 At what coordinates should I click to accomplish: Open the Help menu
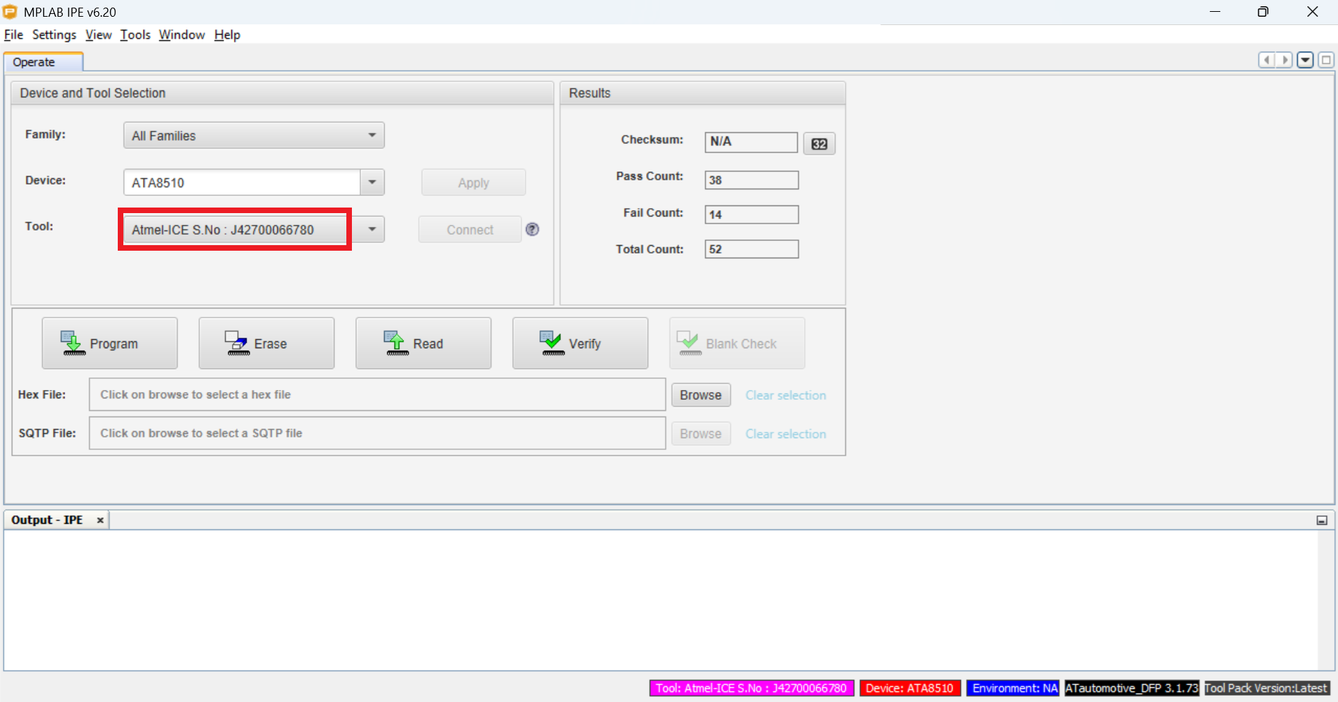(x=227, y=35)
